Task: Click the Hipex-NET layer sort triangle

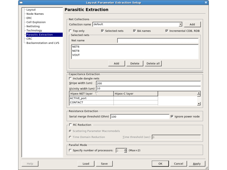Action: [96, 93]
